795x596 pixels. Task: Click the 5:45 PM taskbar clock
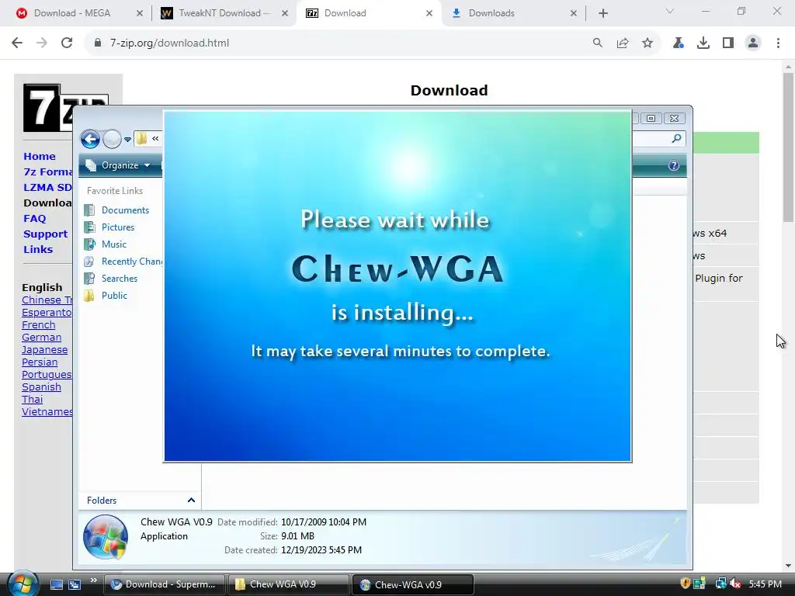[x=765, y=584]
